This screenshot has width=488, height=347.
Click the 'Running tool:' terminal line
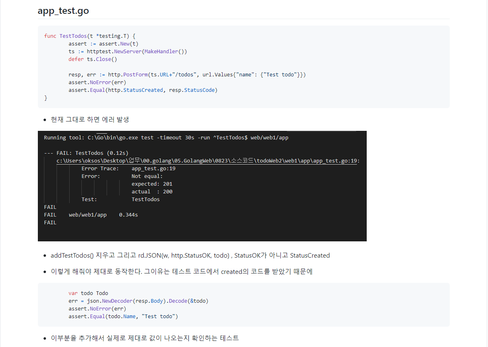(x=166, y=138)
